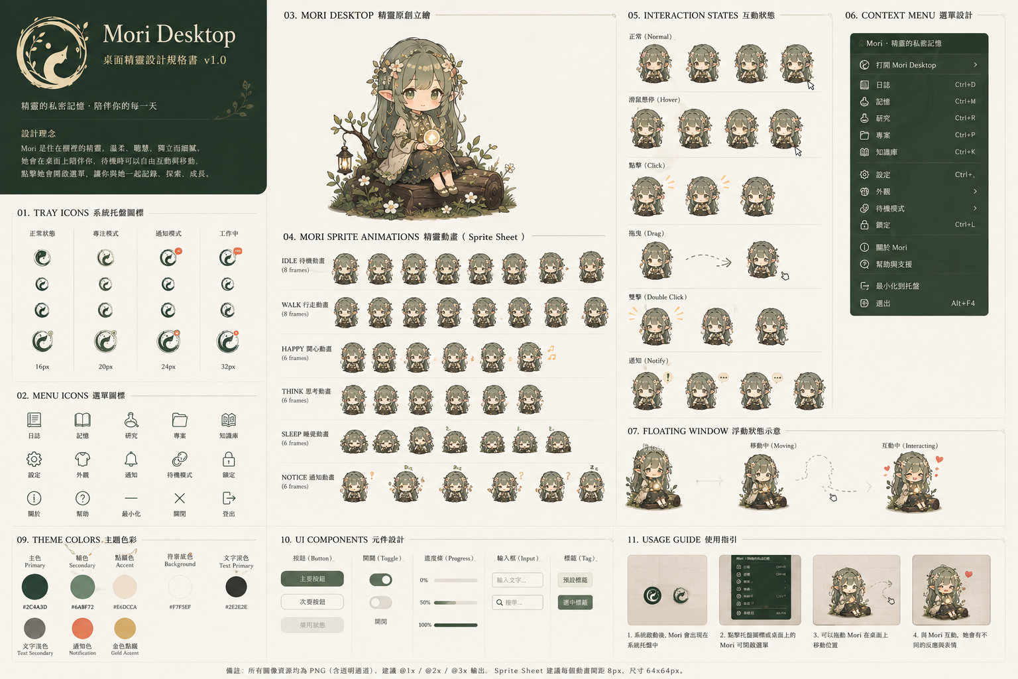Click the 知識庫 icon in Menu Icons section
This screenshot has height=679, width=1018.
point(229,420)
